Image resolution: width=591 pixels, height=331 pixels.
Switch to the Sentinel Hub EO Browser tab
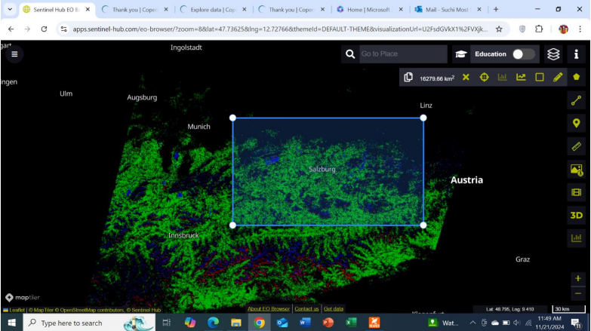point(57,9)
